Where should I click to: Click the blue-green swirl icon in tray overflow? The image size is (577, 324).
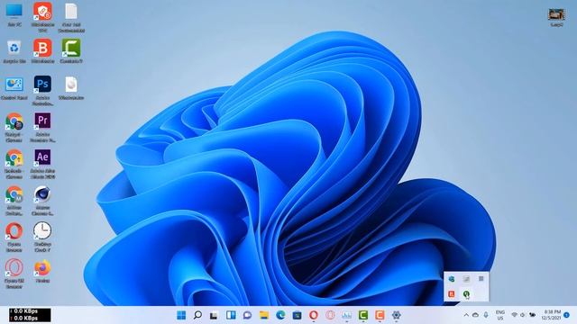point(452,279)
